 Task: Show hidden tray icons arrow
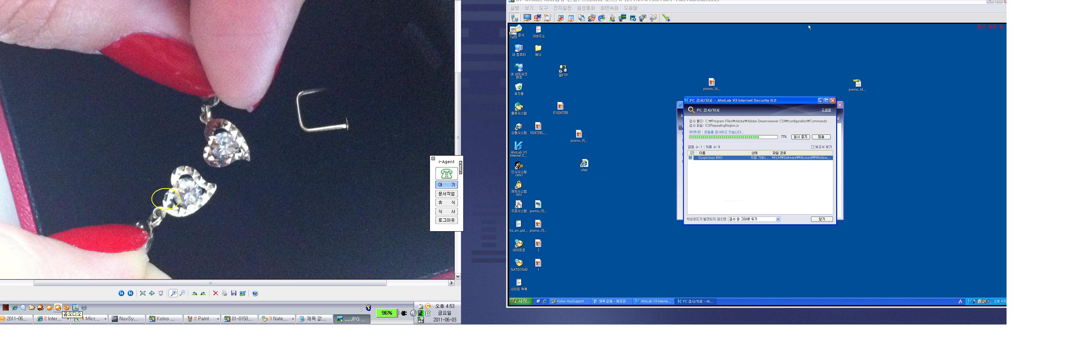coord(413,314)
